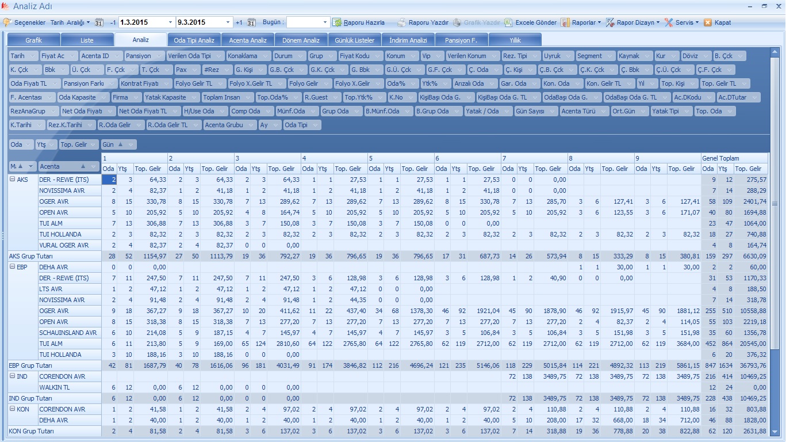Switch to the Liste tab
Image resolution: width=786 pixels, height=442 pixels.
87,40
